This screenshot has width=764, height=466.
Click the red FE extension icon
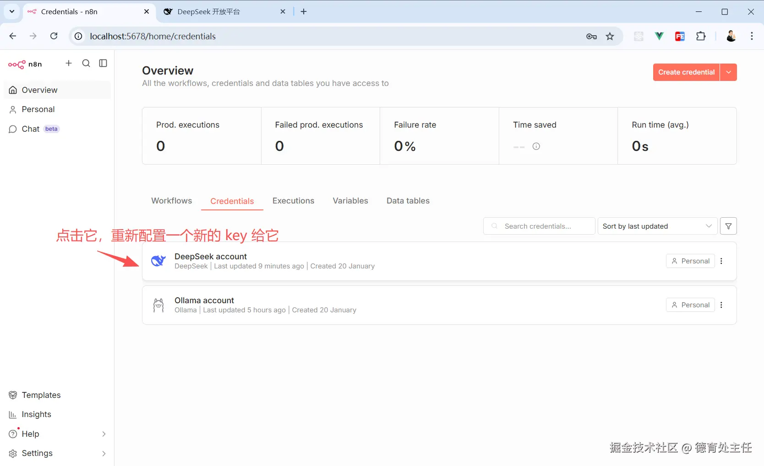[680, 36]
